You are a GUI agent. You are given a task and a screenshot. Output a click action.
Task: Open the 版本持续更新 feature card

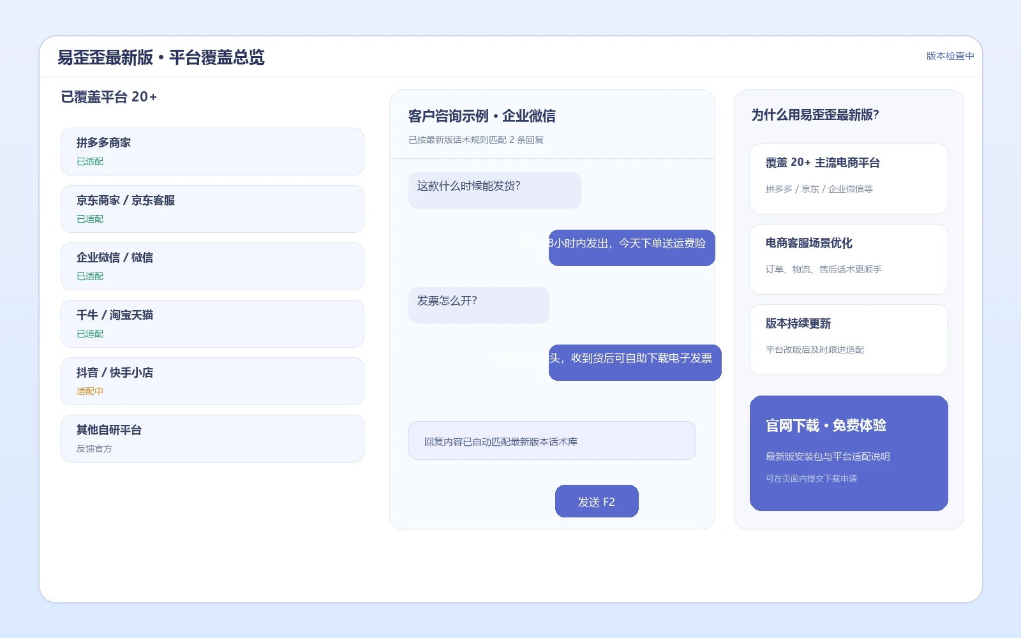coord(849,339)
